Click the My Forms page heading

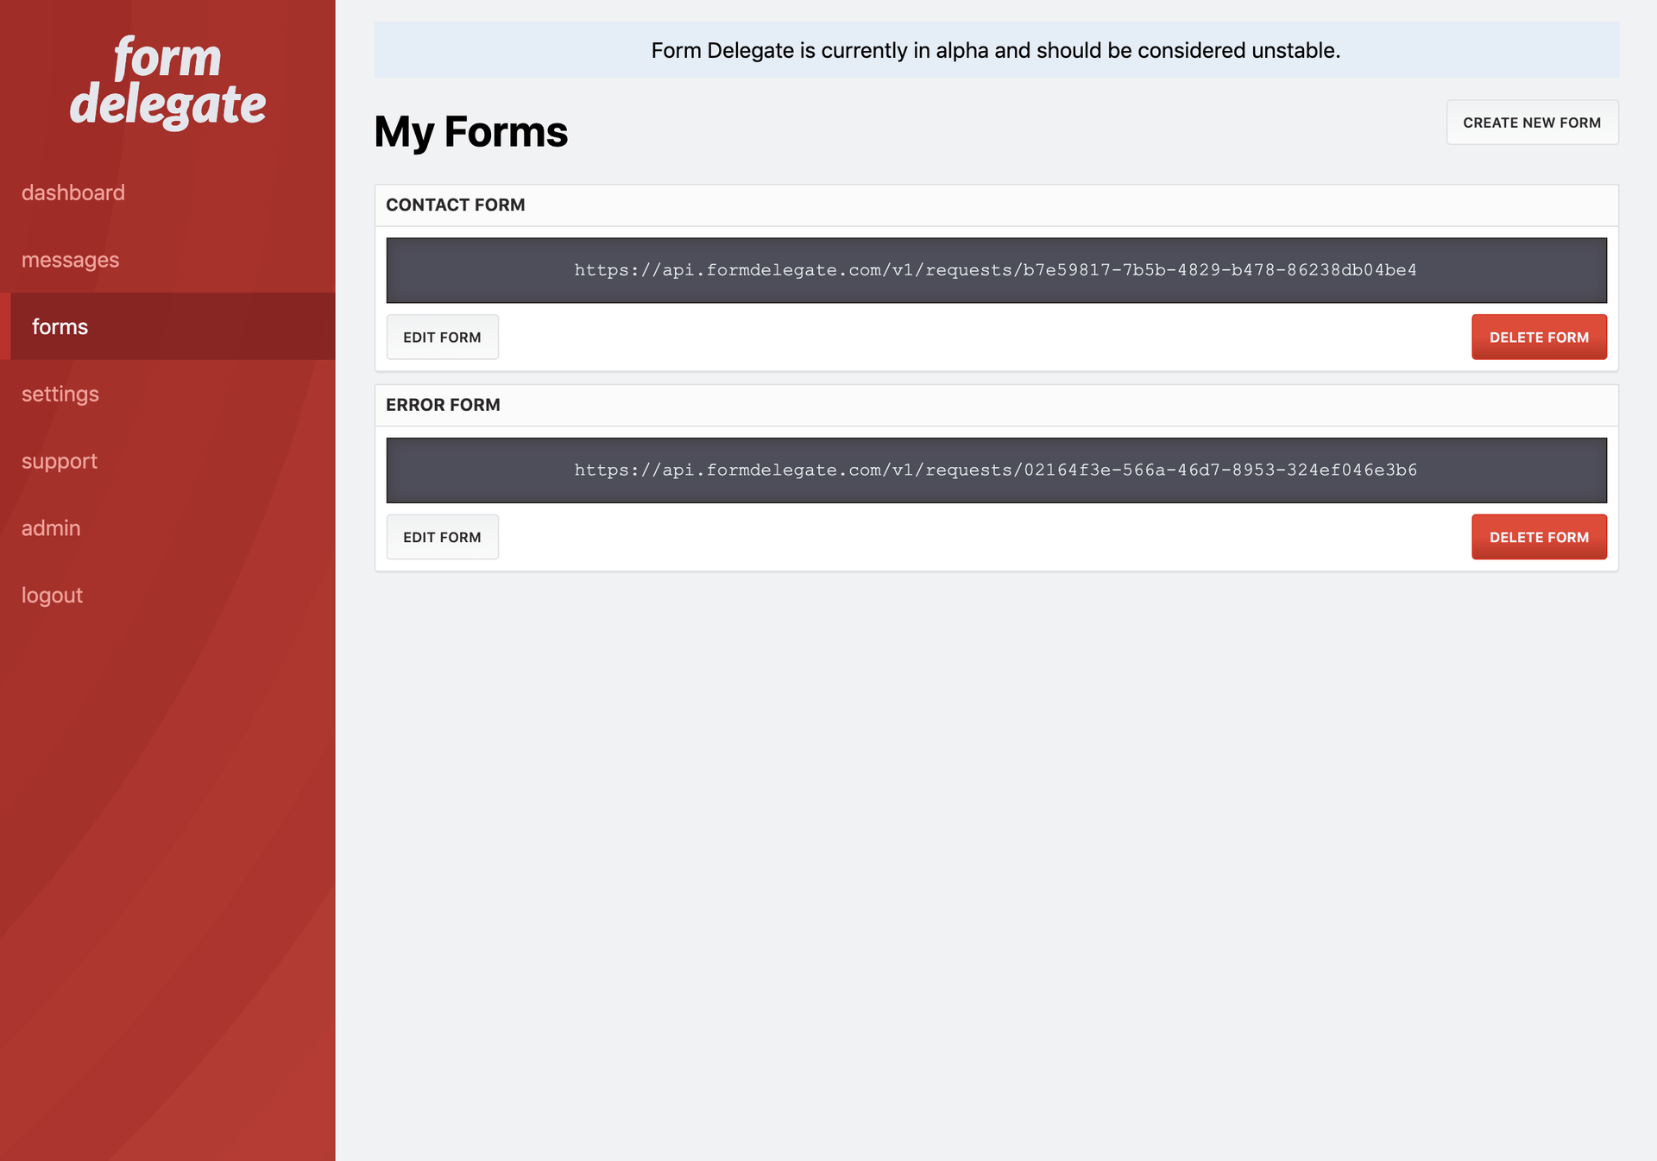click(471, 131)
